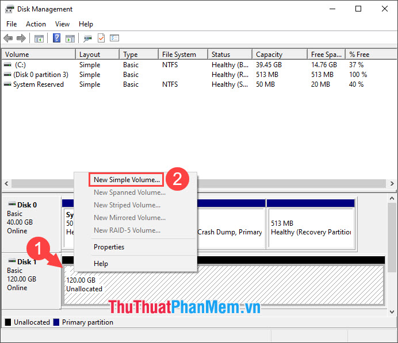Sort by the Type column header
The height and width of the screenshot is (343, 398).
139,55
